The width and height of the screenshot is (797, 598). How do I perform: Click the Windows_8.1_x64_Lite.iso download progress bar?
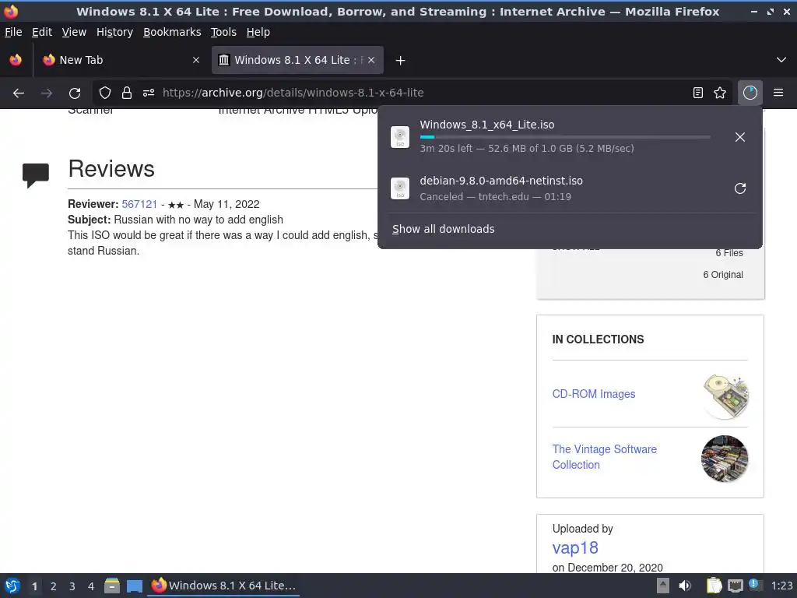565,137
